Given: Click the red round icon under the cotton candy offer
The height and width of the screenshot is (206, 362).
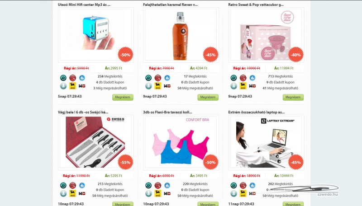Looking at the screenshot, I should coord(243,78).
